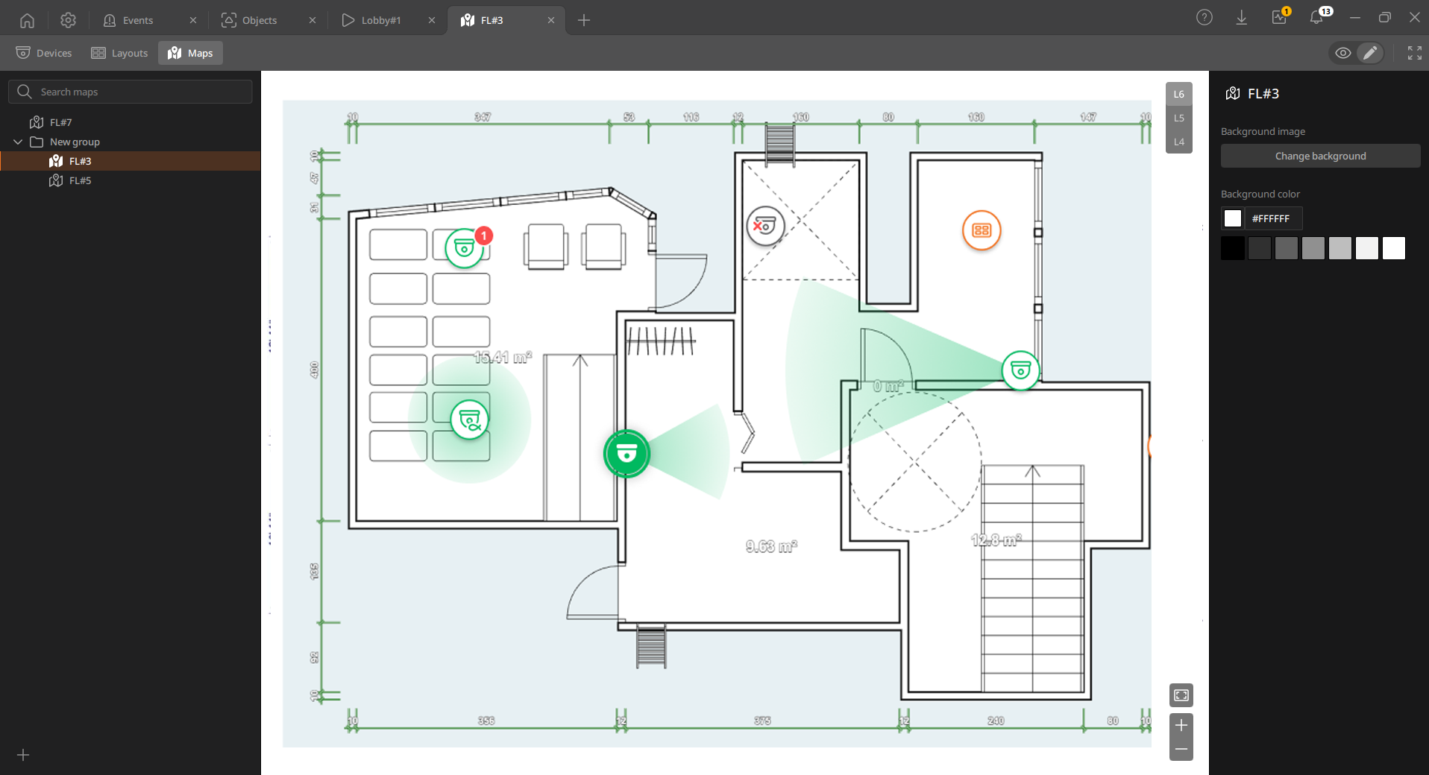Click the orange layout marker on map
This screenshot has width=1429, height=775.
click(x=982, y=230)
